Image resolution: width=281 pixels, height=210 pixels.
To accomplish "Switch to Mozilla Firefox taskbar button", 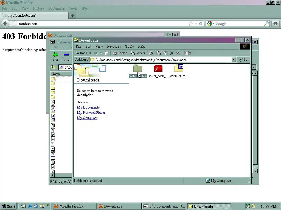I will (75, 206).
